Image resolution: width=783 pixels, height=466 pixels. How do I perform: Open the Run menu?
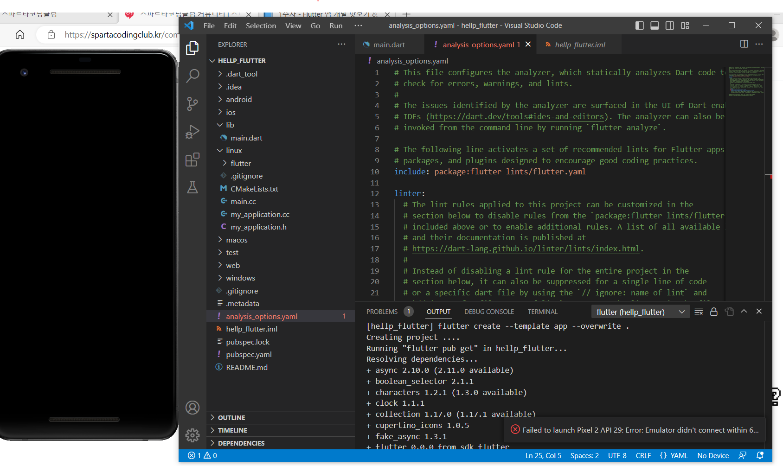336,26
